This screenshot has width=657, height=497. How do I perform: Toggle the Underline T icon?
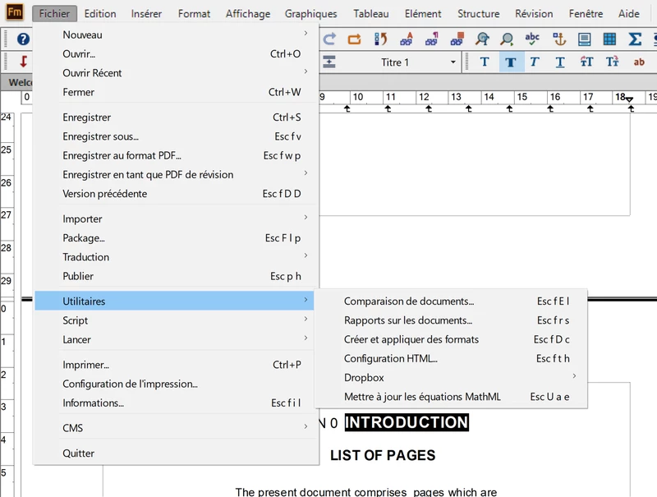(x=560, y=62)
